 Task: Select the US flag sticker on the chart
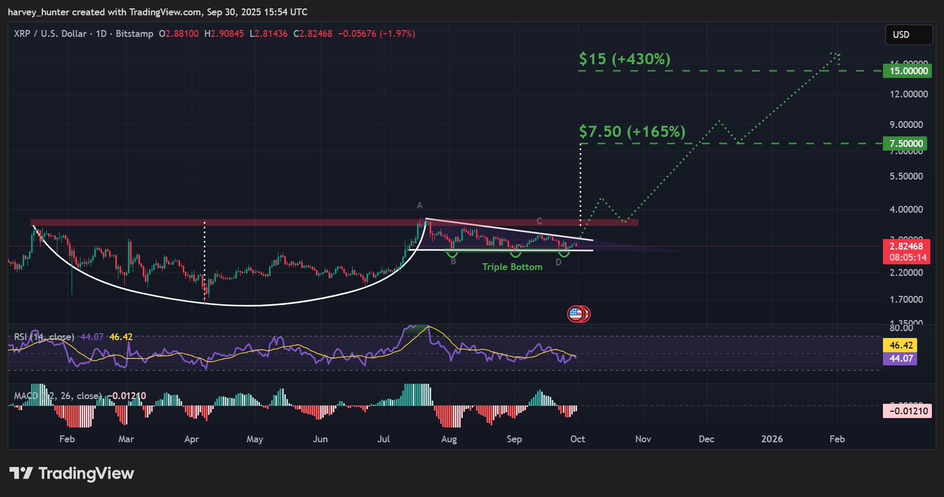click(x=579, y=313)
